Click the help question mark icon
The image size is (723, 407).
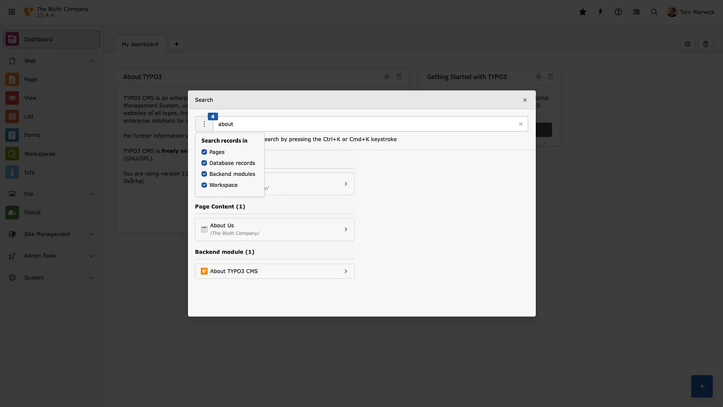pos(618,12)
